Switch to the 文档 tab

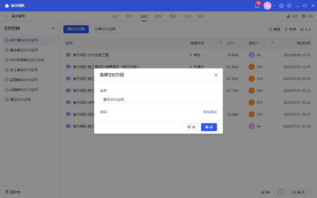(187, 16)
